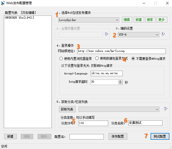
Task: Click the 编辑 button for publish module
Action: pos(127,20)
